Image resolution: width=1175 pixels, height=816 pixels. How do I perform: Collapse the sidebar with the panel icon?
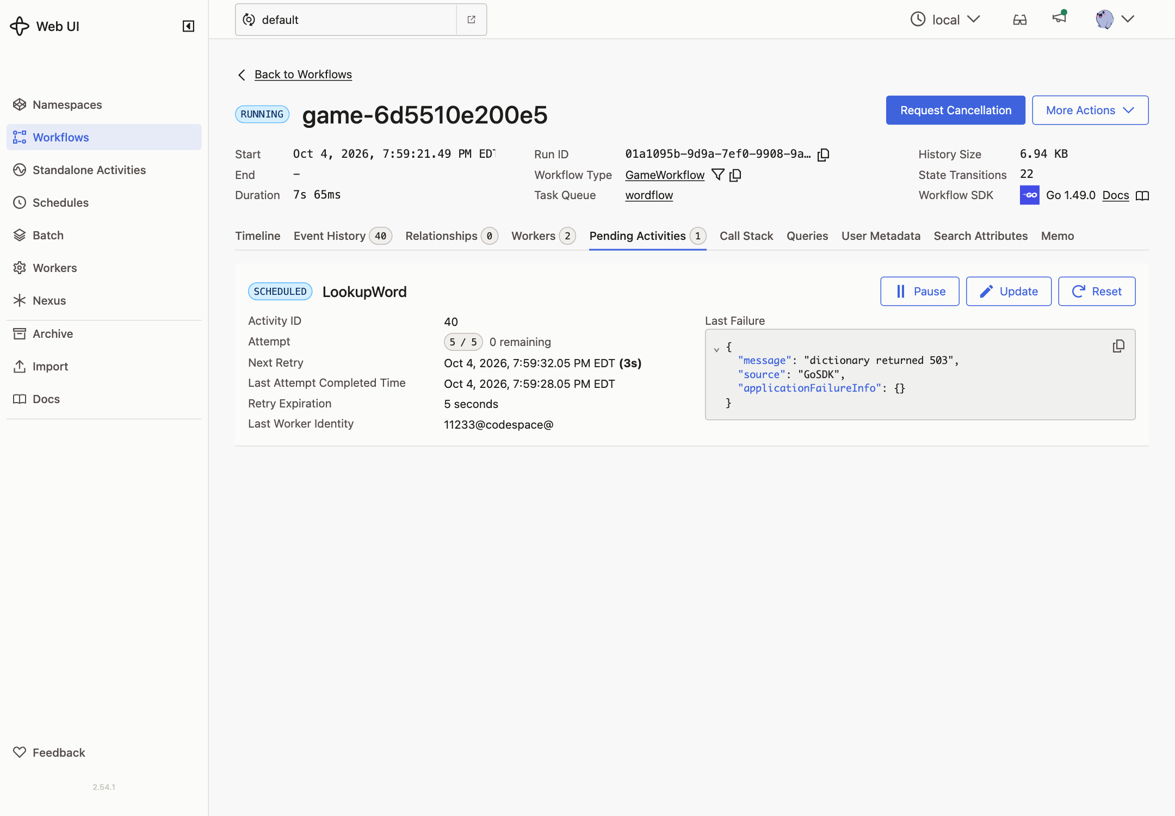[188, 26]
